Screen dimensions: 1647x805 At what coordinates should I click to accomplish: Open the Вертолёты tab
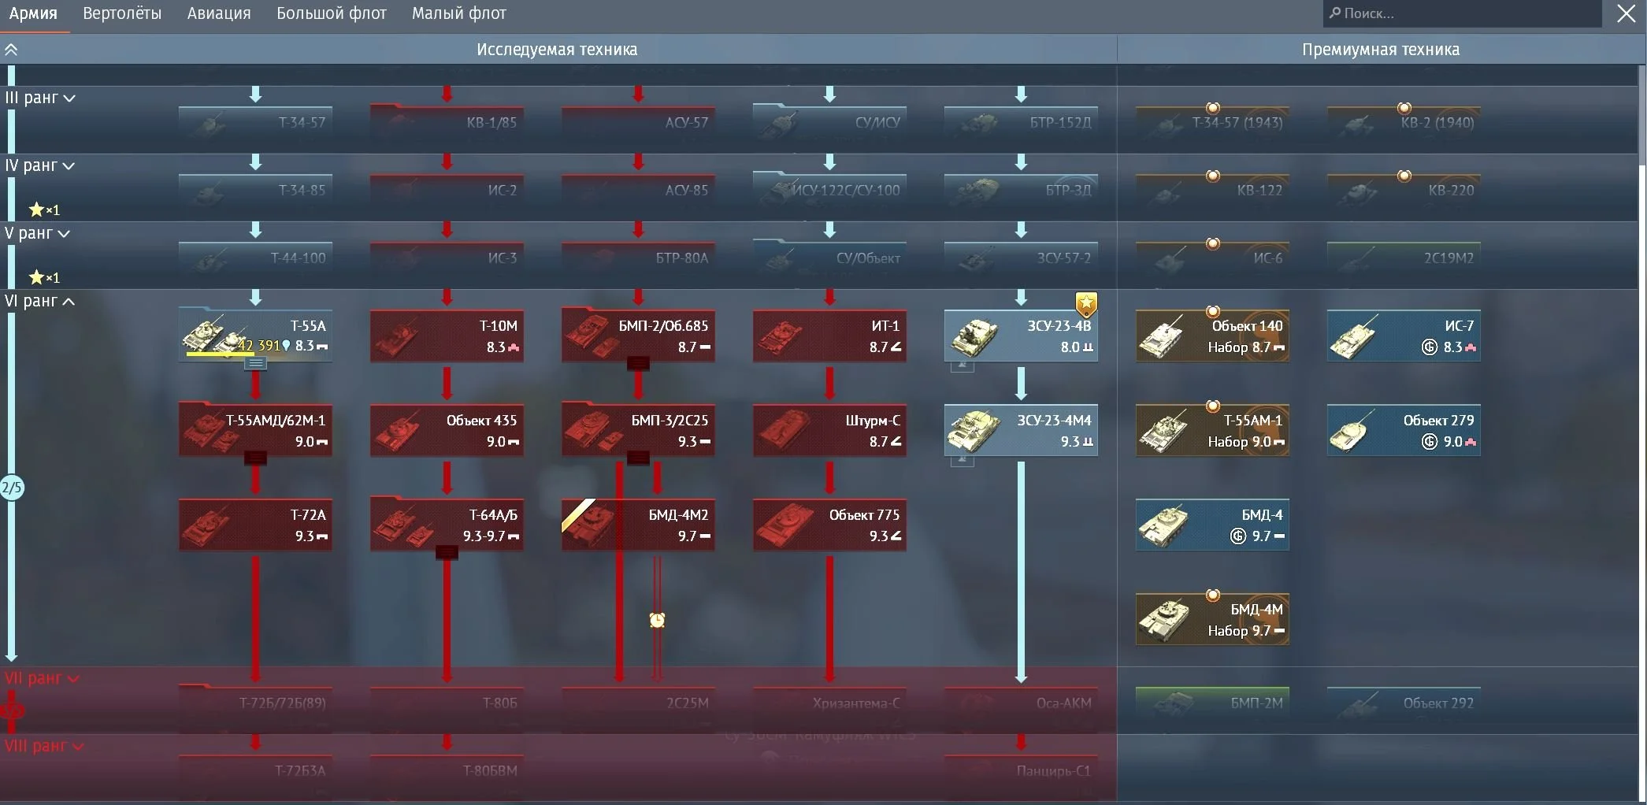[122, 13]
